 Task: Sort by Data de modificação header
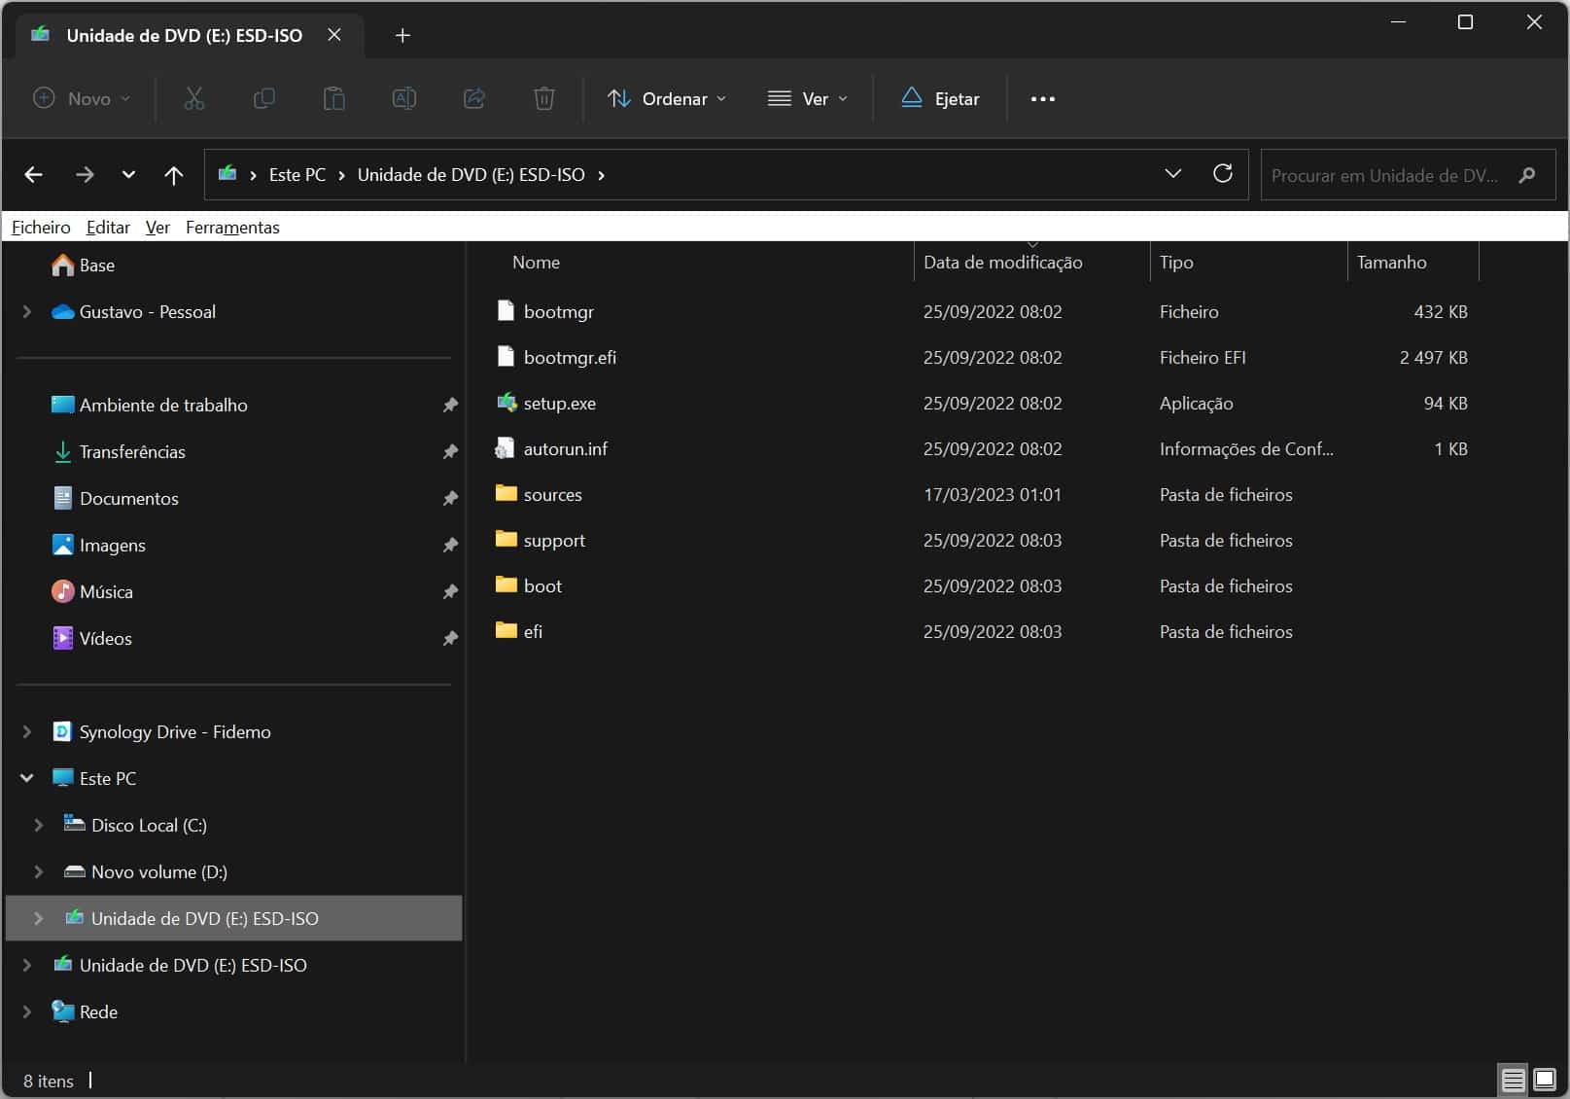point(1002,262)
